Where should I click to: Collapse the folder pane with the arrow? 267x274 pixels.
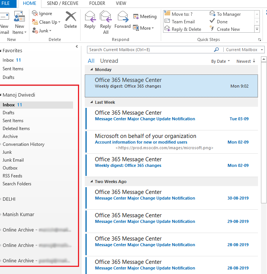pos(77,47)
